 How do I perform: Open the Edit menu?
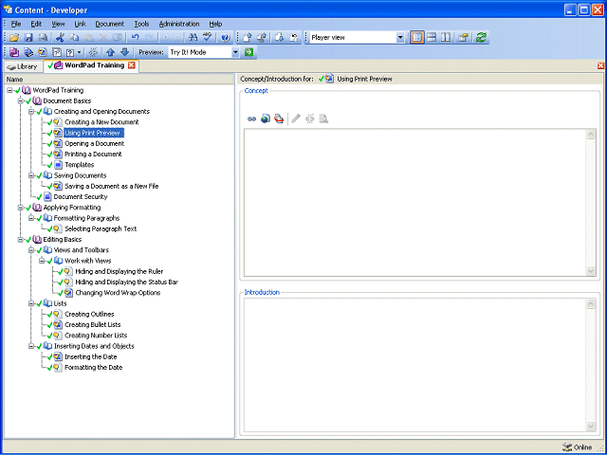click(36, 24)
